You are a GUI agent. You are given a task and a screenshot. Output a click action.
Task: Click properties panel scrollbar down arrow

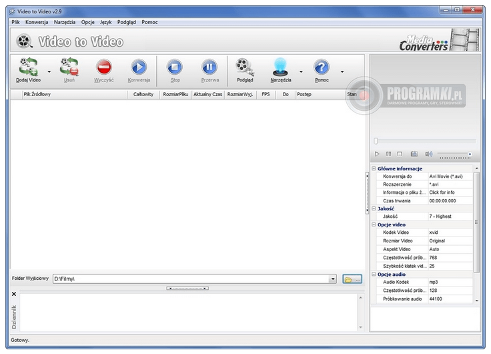(476, 301)
